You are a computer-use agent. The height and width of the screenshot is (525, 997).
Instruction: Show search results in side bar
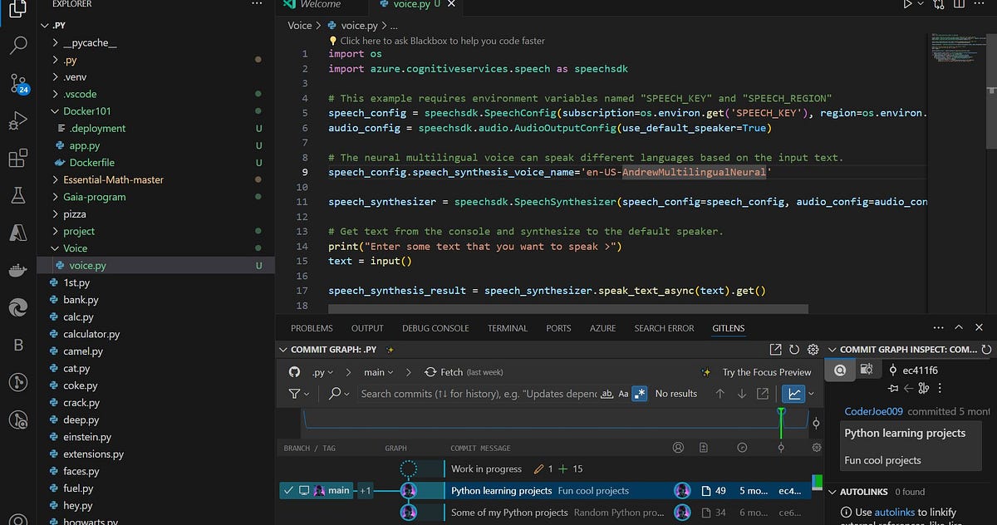(x=763, y=394)
